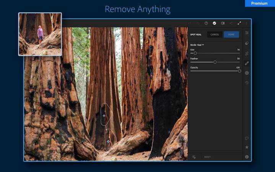The image size is (275, 172).
Task: Show photo info with the info icon
Action: coord(247,157)
